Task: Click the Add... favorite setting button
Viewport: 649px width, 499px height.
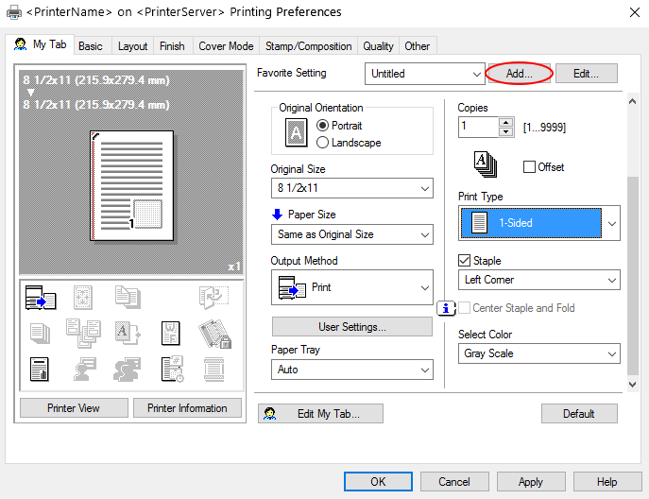Action: pos(519,74)
